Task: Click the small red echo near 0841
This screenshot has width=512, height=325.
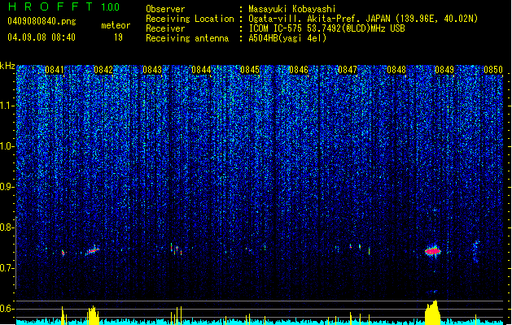Action: click(63, 253)
